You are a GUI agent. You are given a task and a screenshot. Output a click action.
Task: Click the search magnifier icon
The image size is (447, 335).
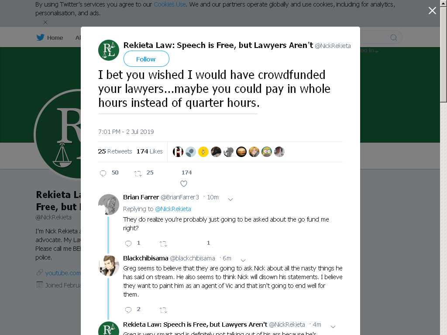click(x=393, y=38)
